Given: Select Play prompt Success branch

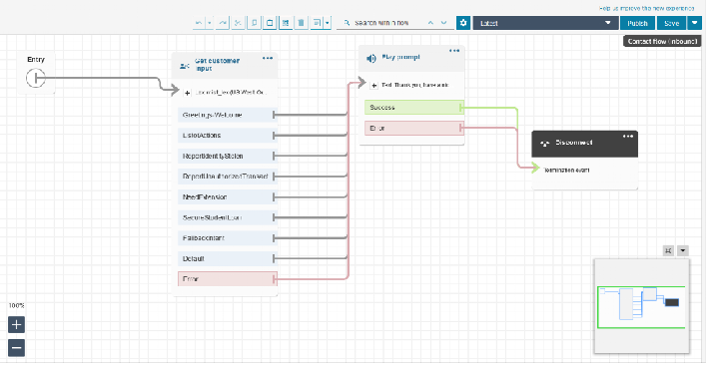Looking at the screenshot, I should coord(414,107).
